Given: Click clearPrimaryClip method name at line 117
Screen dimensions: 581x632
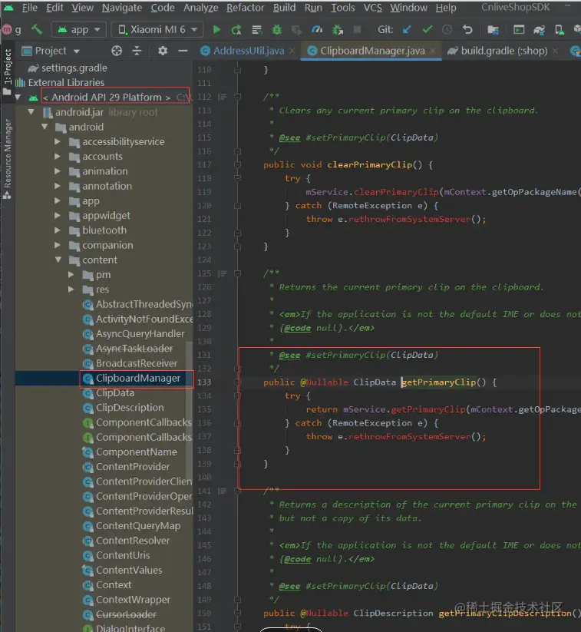Looking at the screenshot, I should click(369, 165).
